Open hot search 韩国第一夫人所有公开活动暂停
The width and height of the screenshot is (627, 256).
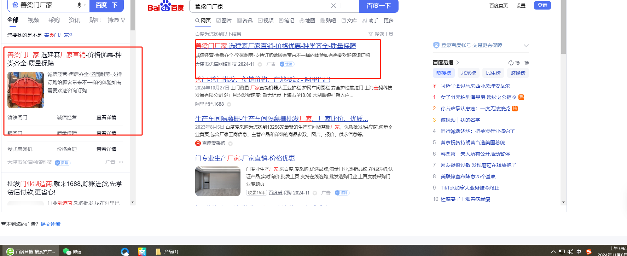point(475,154)
